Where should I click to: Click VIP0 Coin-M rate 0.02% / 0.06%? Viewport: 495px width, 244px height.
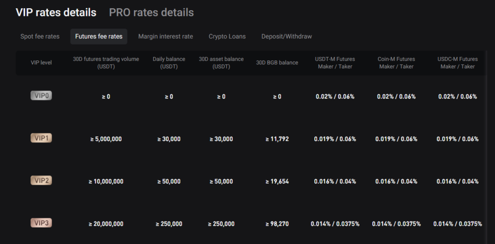tap(396, 97)
